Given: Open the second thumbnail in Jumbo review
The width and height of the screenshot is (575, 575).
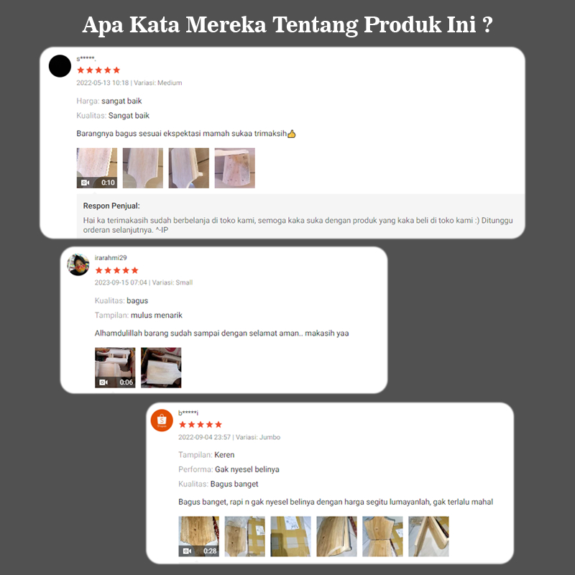Looking at the screenshot, I should [244, 536].
